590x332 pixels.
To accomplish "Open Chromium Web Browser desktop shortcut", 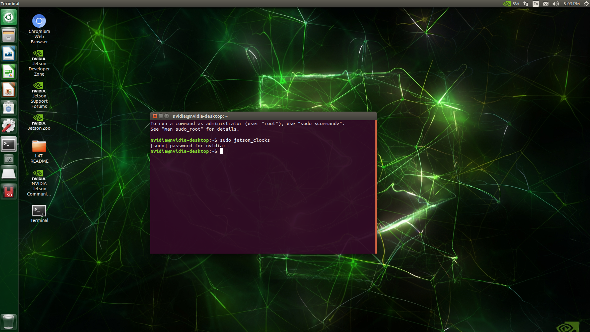I will coord(39,21).
